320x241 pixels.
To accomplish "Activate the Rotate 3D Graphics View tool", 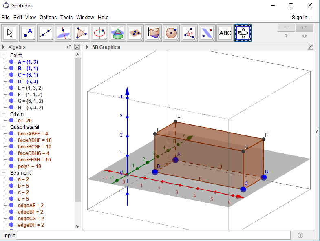I will click(243, 33).
